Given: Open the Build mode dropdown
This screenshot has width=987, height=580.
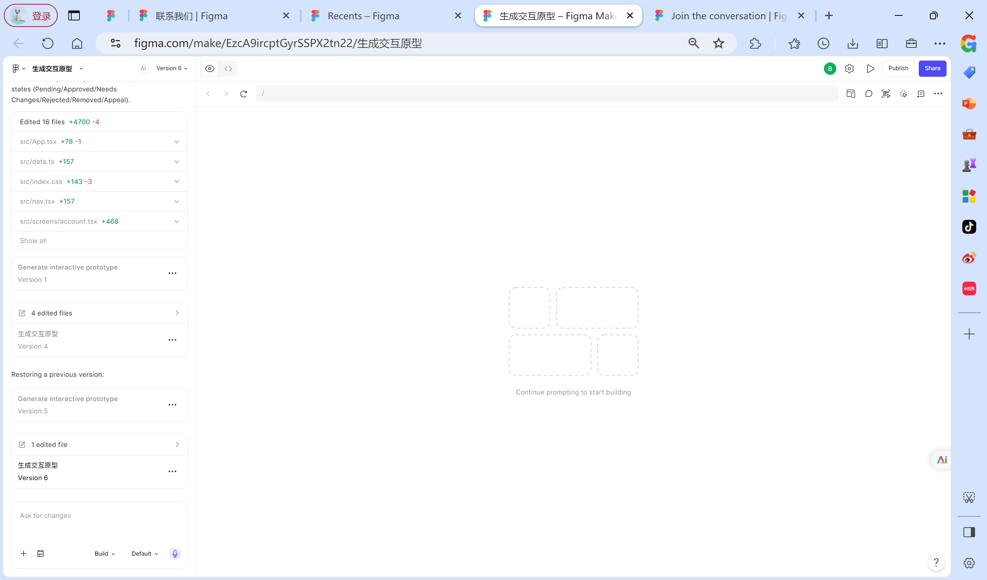Looking at the screenshot, I should click(x=104, y=554).
